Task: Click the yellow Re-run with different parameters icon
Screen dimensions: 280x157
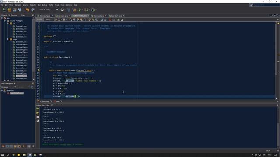Action: click(38, 113)
